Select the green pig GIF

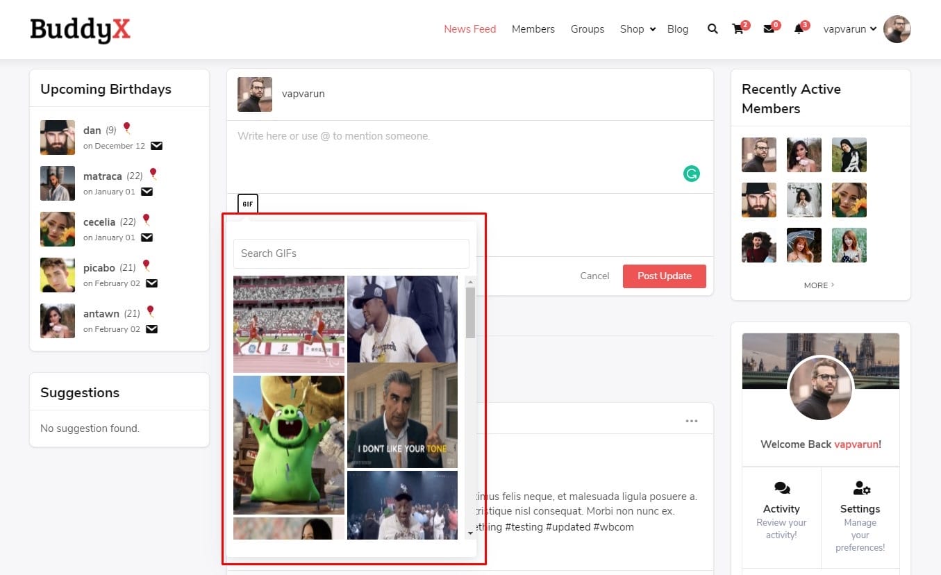288,444
